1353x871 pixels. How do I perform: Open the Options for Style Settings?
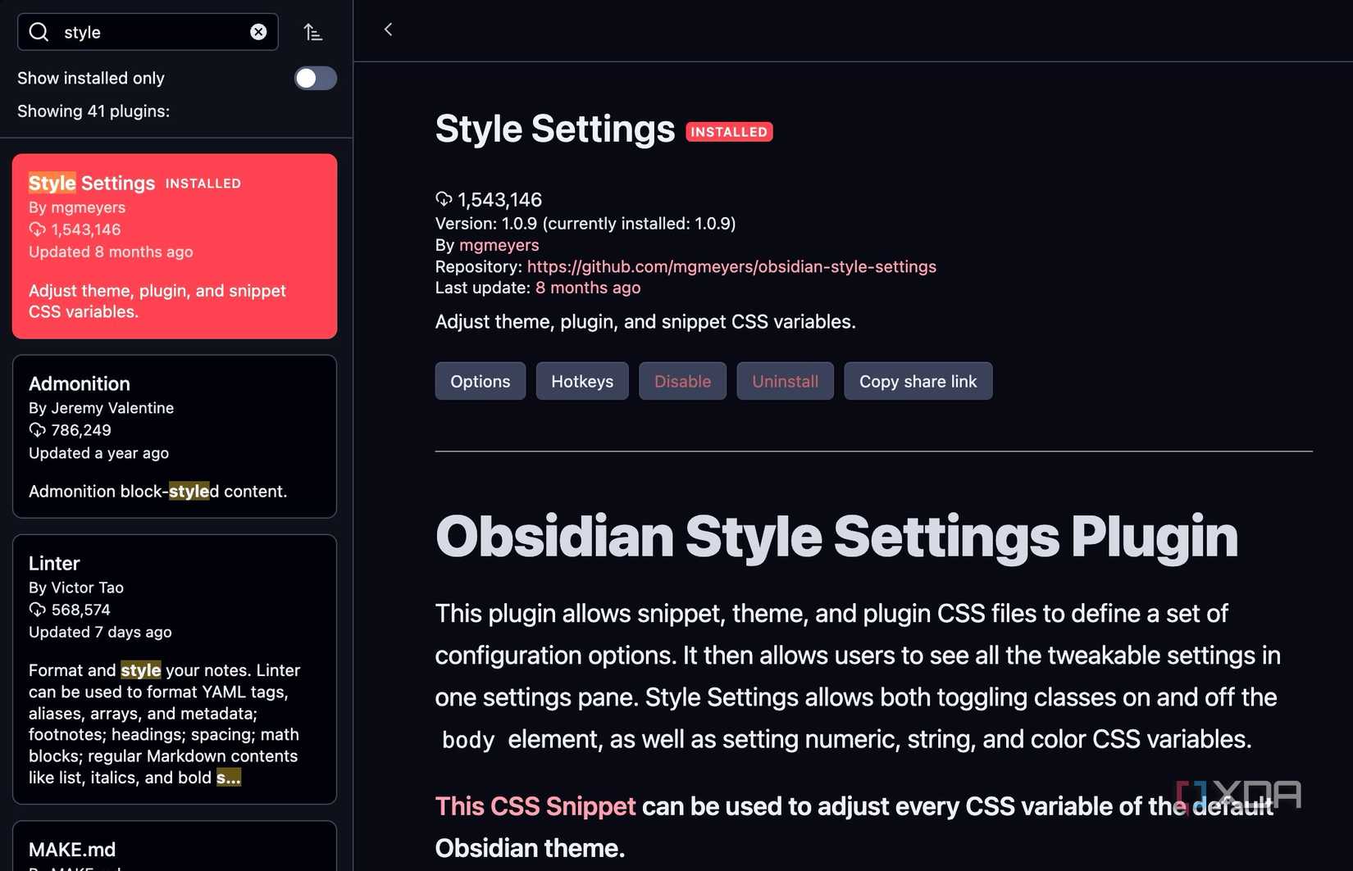pos(480,381)
